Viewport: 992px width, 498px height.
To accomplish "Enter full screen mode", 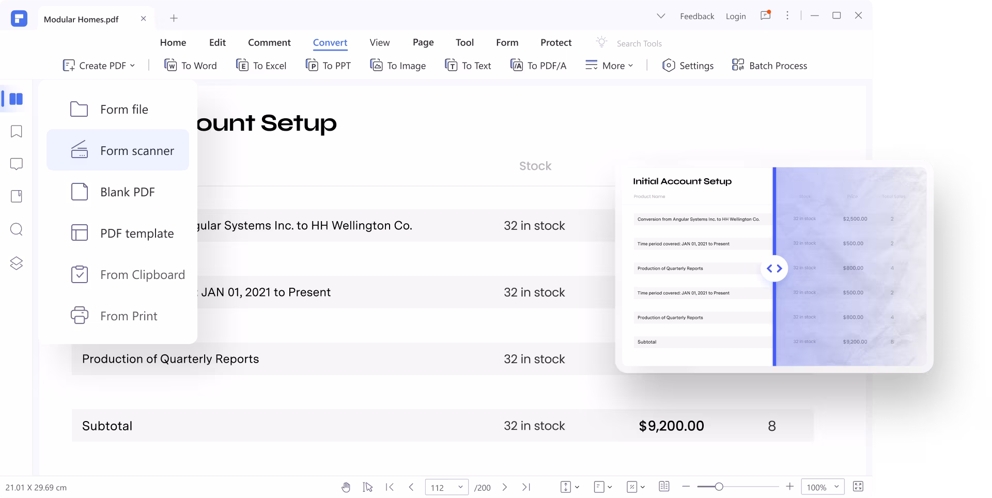I will click(x=858, y=487).
